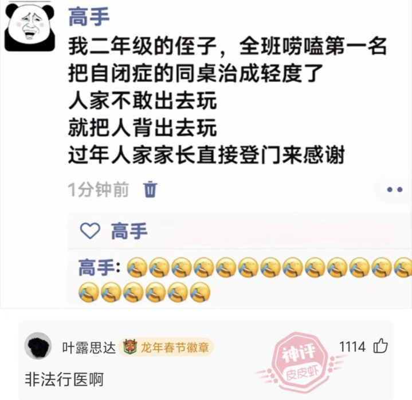Click the first post line about 二年级的侄子
Screen dimensions: 412x400
(227, 46)
